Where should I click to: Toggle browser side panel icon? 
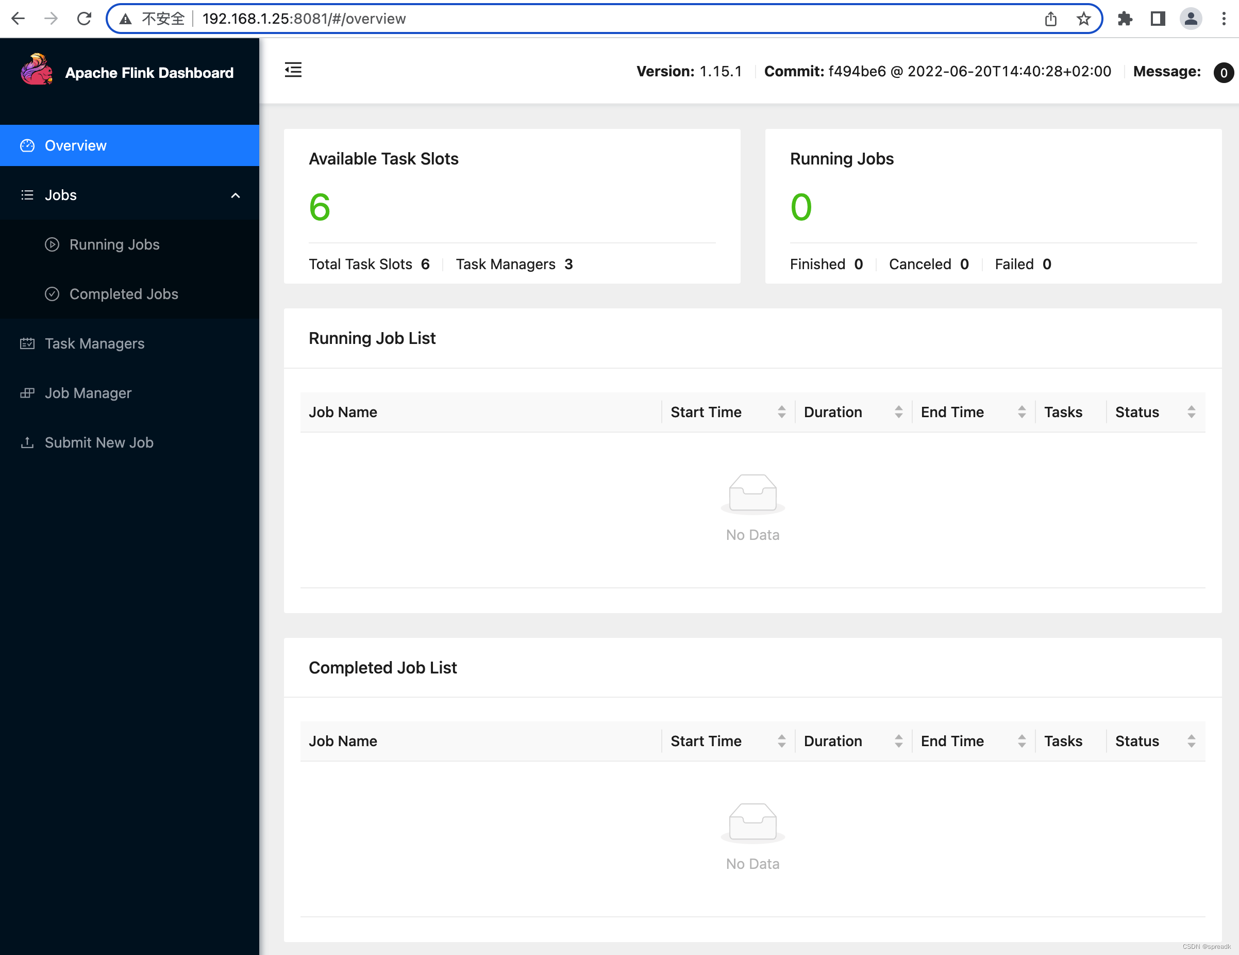(x=1157, y=19)
